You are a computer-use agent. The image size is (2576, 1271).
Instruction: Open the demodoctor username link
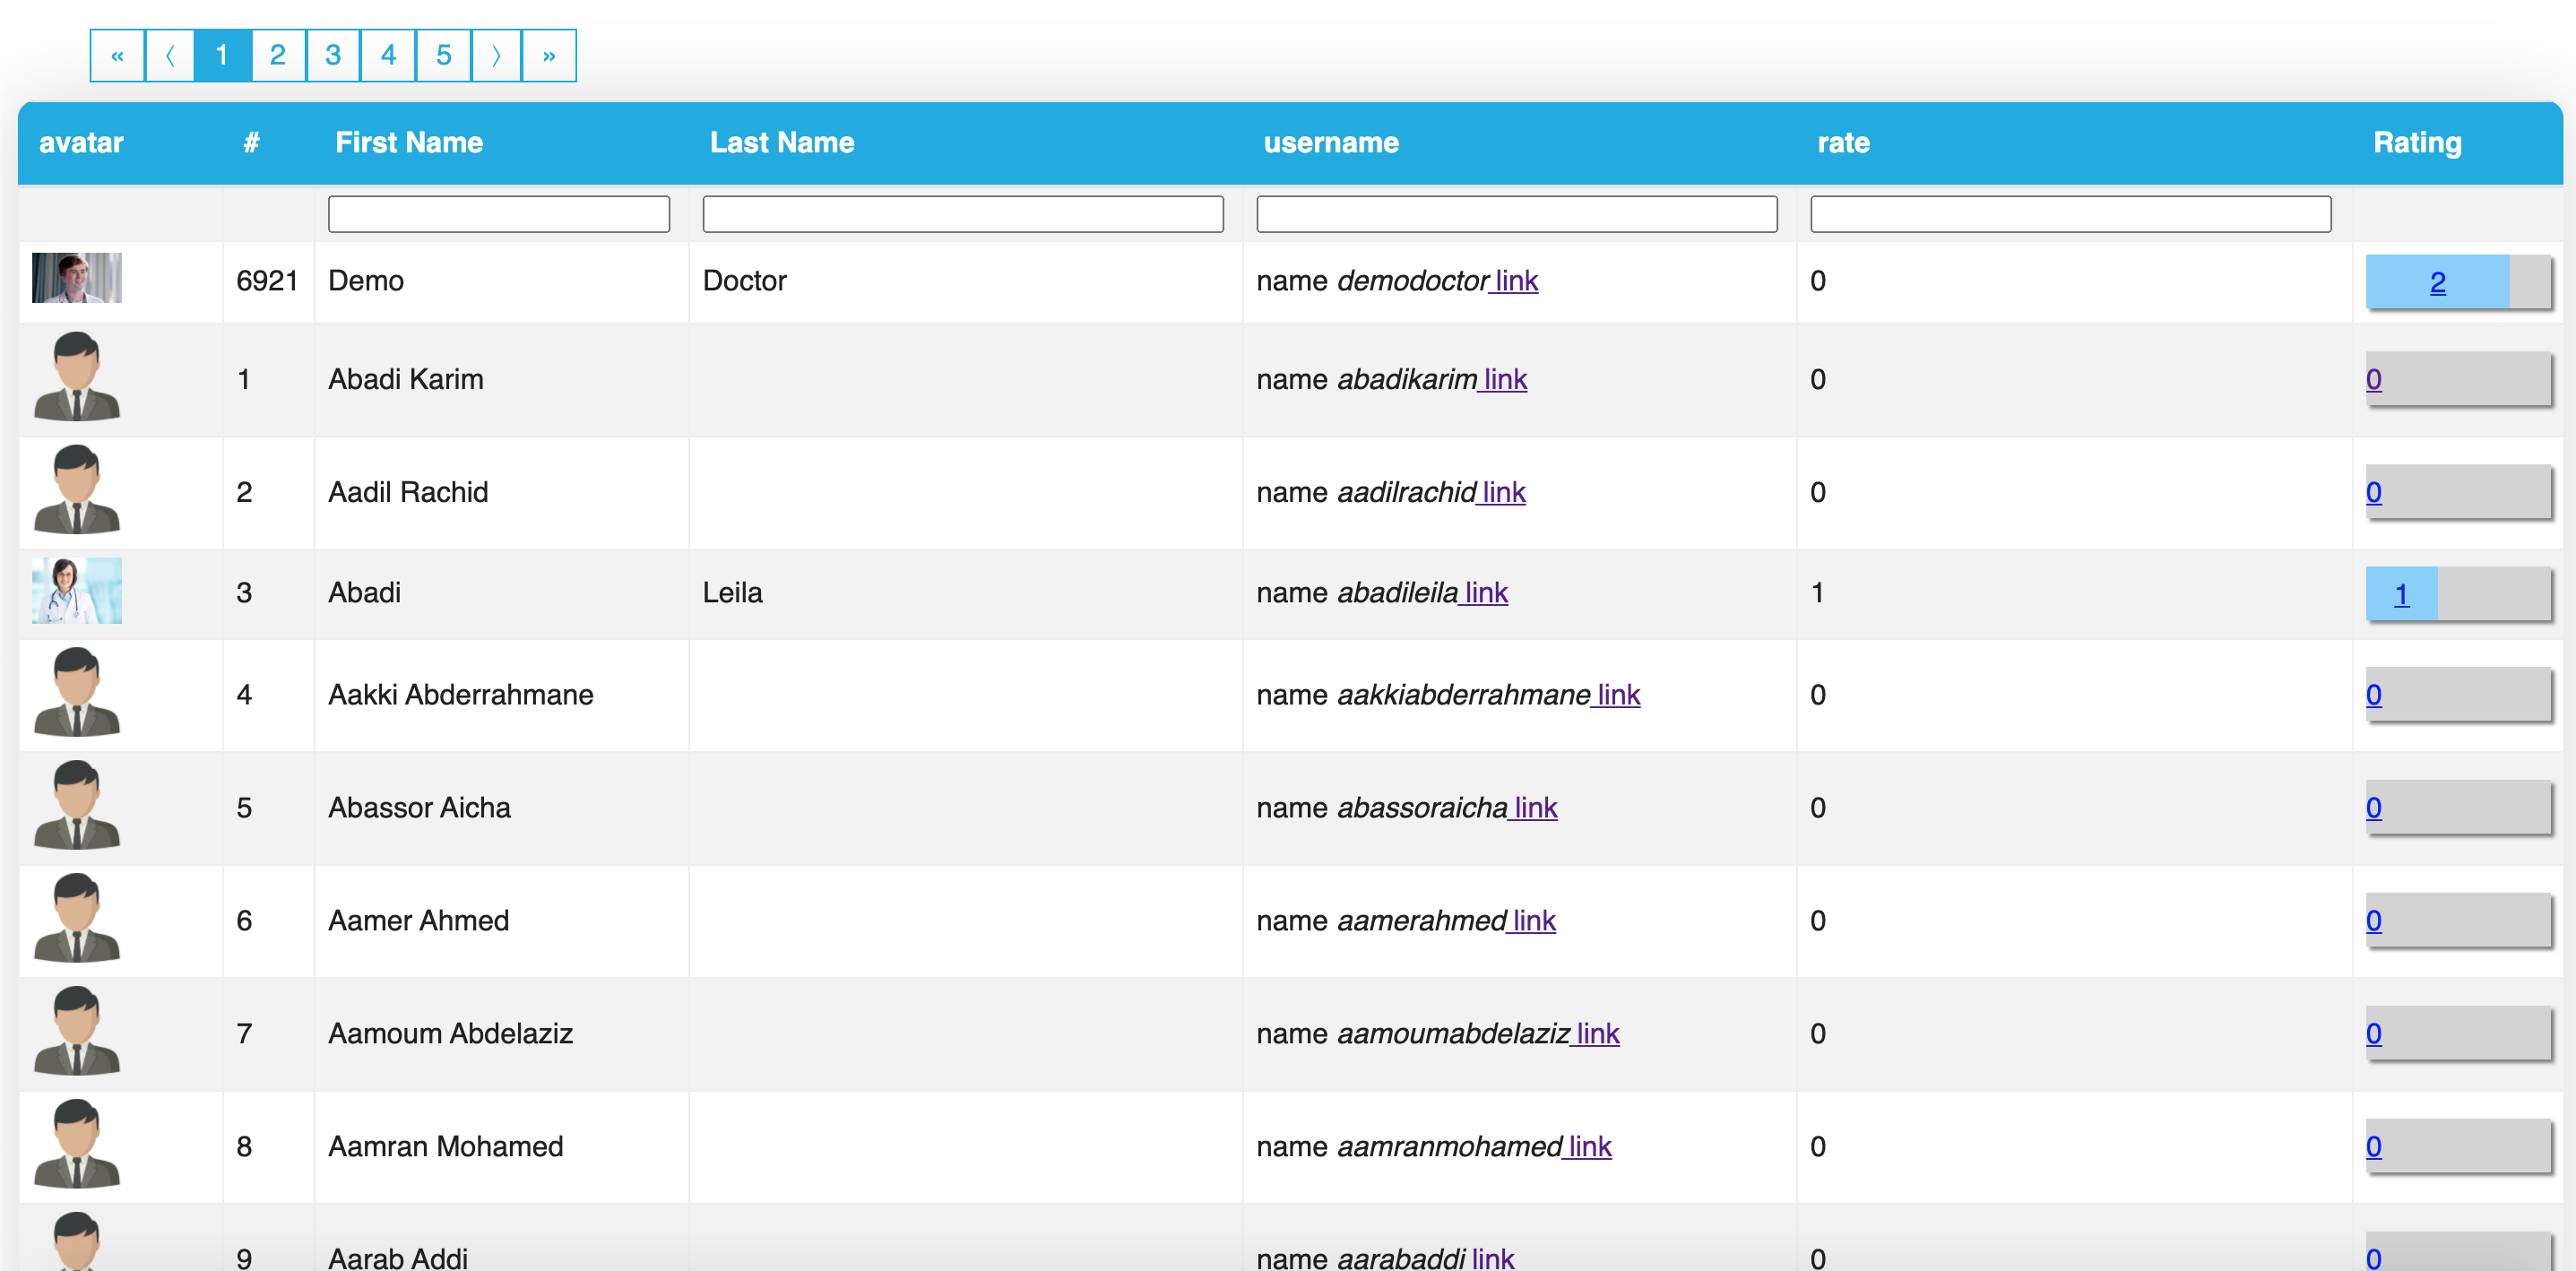click(1516, 281)
